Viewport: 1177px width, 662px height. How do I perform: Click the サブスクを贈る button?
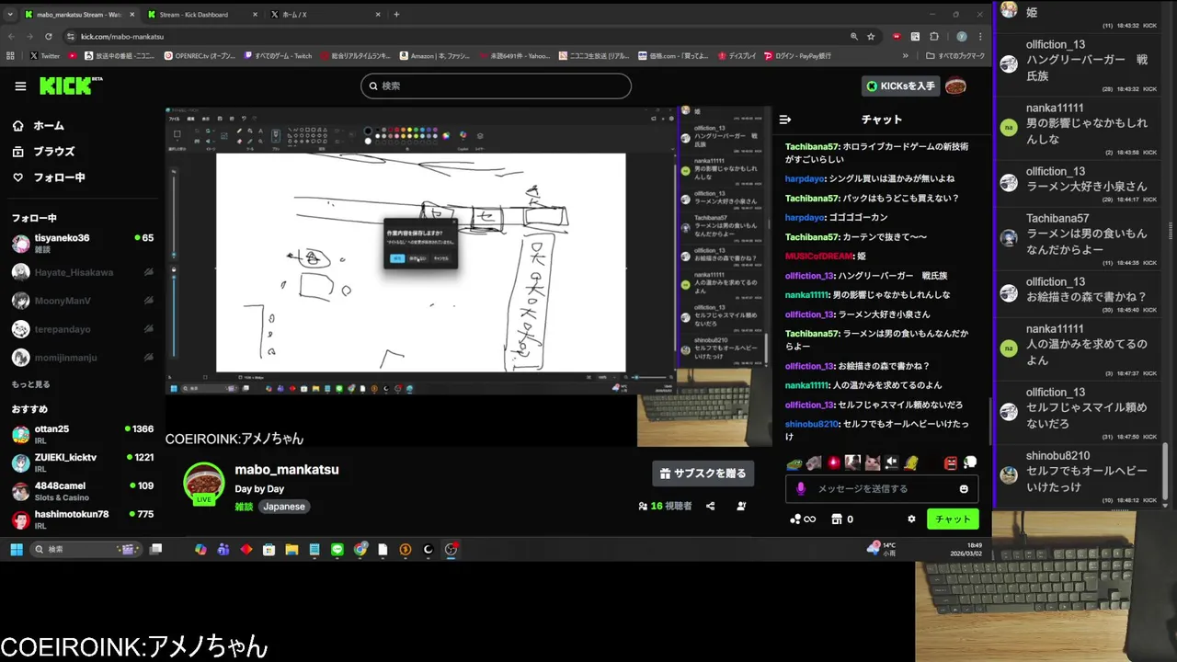(x=703, y=474)
